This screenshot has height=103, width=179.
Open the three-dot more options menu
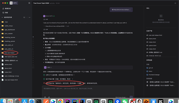30,17
